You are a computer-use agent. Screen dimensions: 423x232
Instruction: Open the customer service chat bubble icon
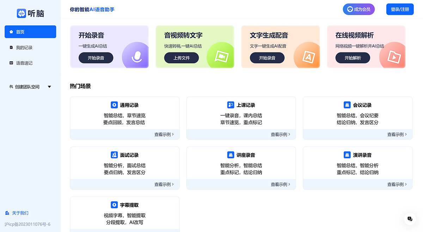[409, 219]
